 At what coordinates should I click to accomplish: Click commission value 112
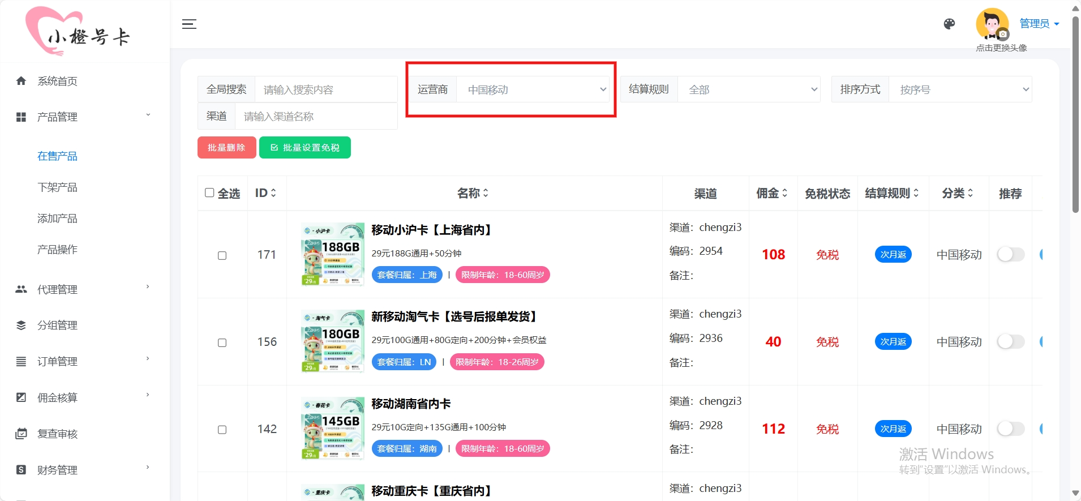click(773, 429)
